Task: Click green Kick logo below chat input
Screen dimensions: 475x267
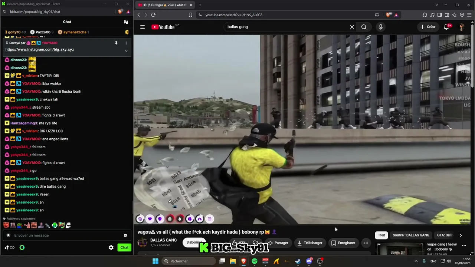Action: pyautogui.click(x=22, y=247)
